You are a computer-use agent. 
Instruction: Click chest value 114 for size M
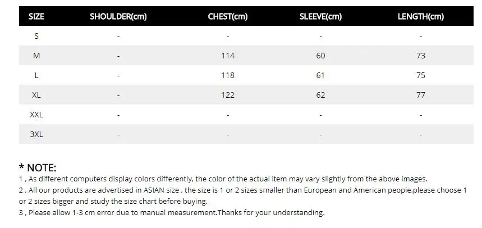point(228,56)
